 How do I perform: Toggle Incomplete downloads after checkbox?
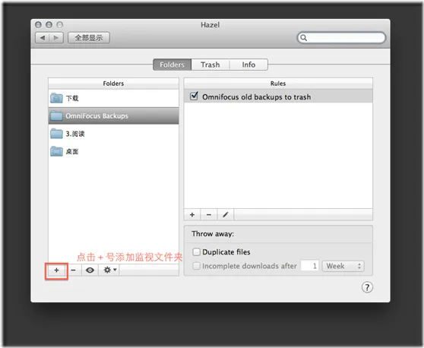(x=196, y=266)
